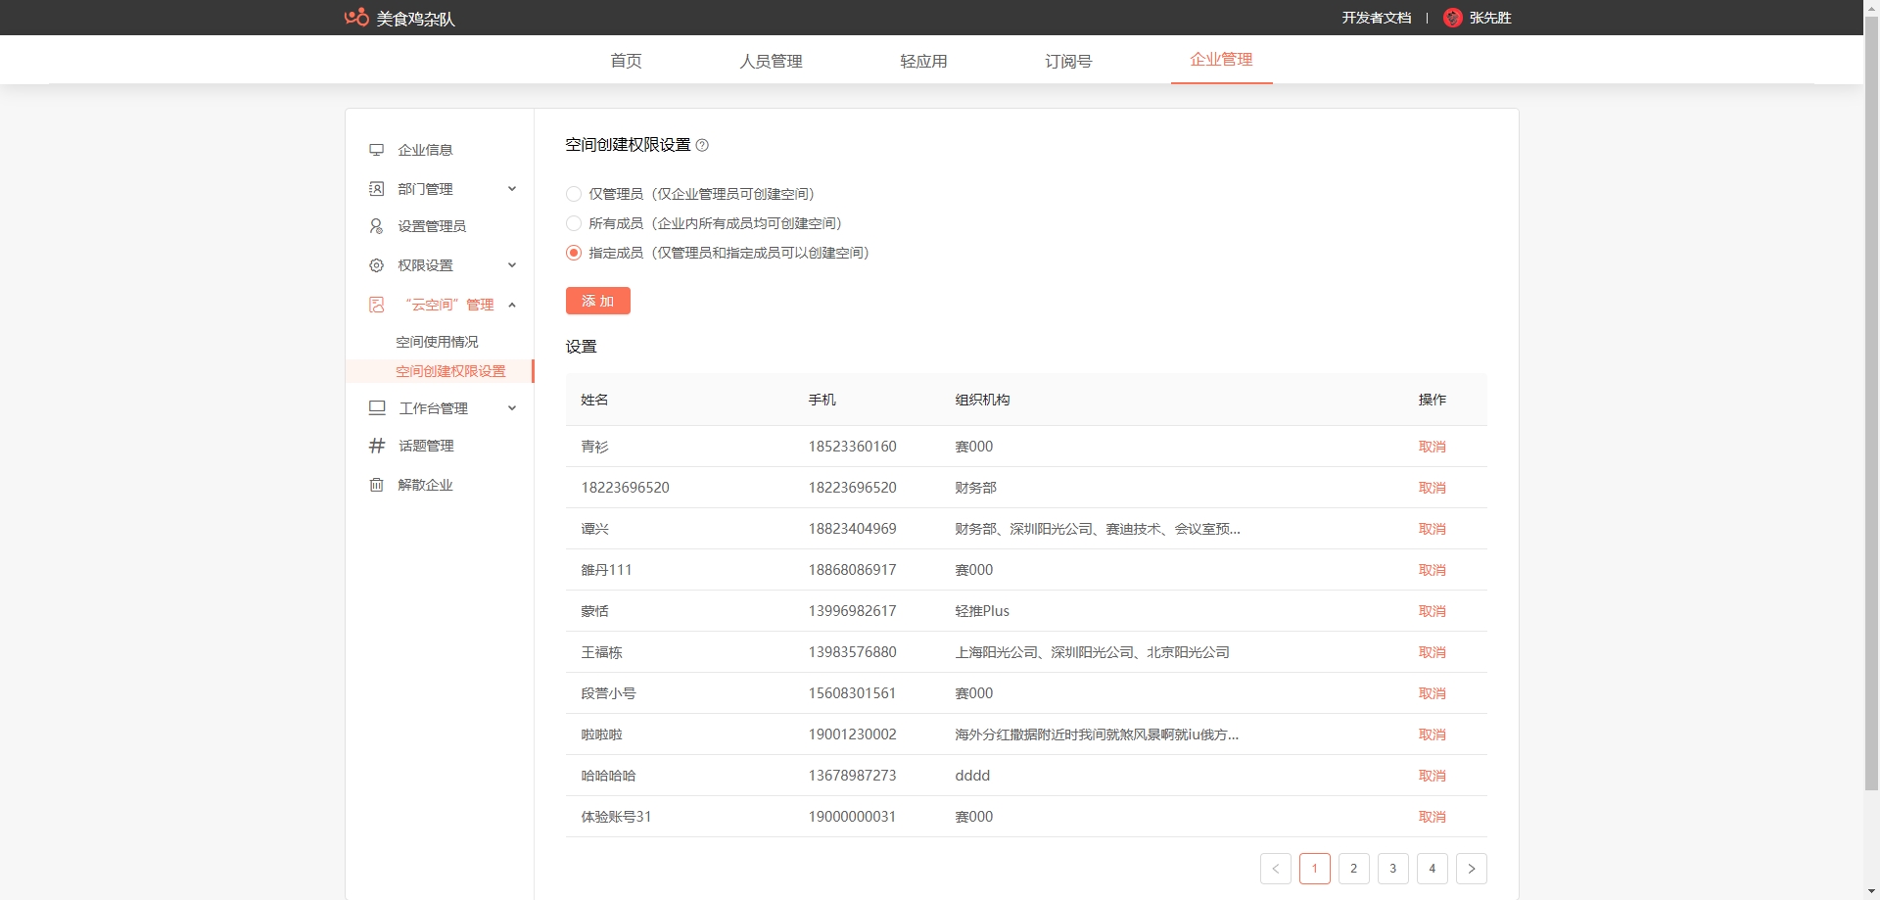Click the scrollbar down arrow

1871,892
